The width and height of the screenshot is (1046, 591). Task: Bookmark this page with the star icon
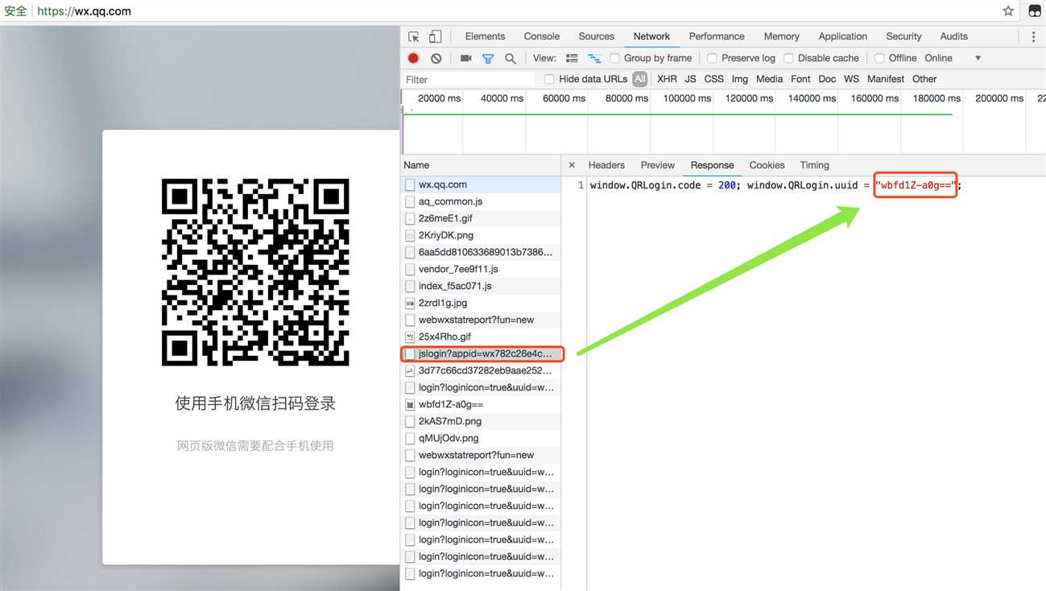[x=1008, y=11]
